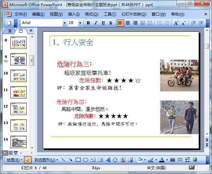
Task: Decrease indent level
Action: (x=193, y=23)
